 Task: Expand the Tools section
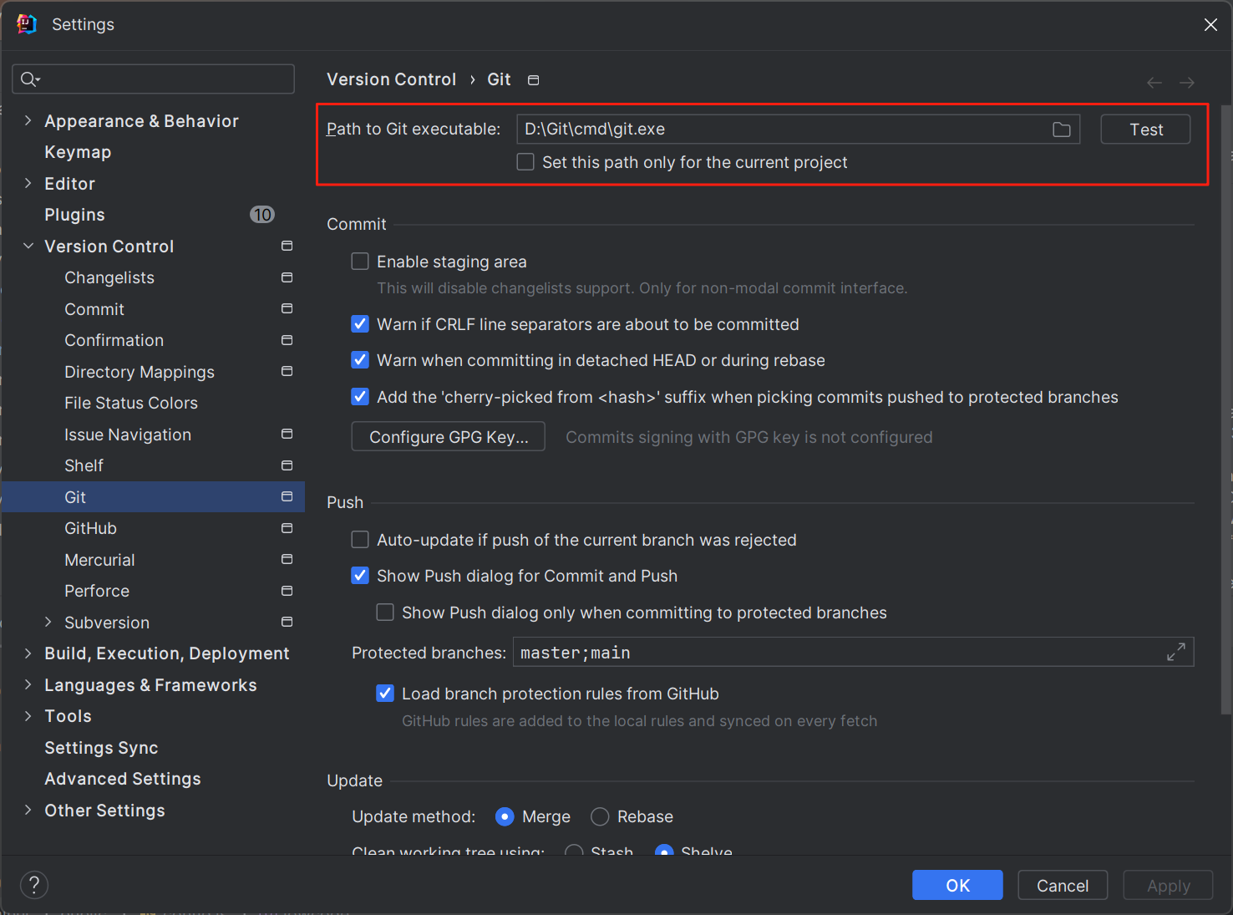28,716
